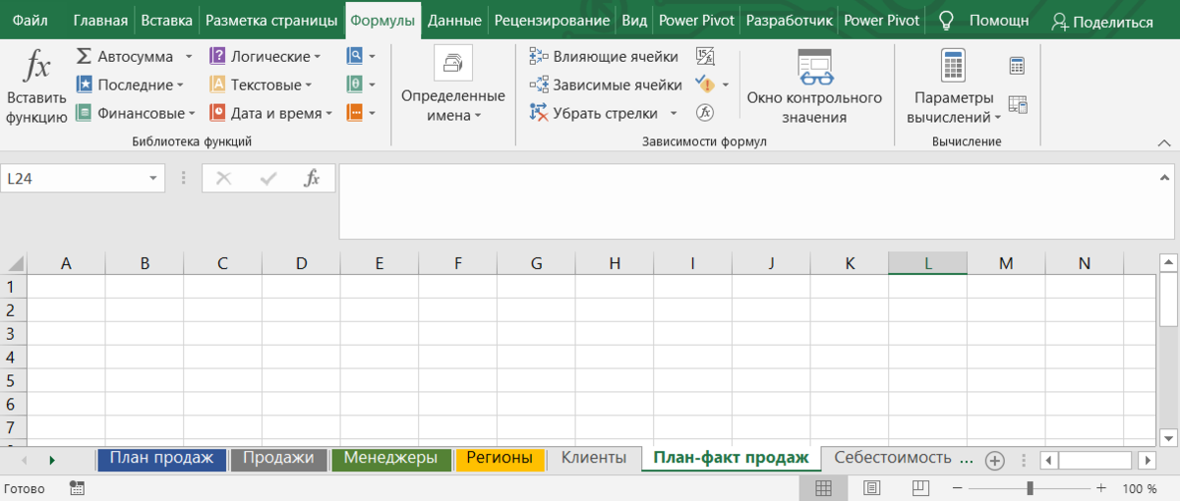
Task: Open More Functions orange book icon
Action: pyautogui.click(x=355, y=113)
